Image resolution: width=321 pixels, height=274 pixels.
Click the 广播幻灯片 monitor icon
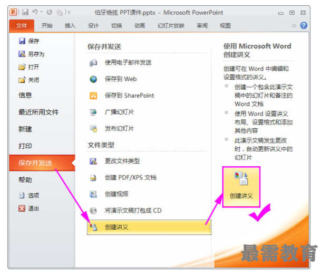[93, 112]
